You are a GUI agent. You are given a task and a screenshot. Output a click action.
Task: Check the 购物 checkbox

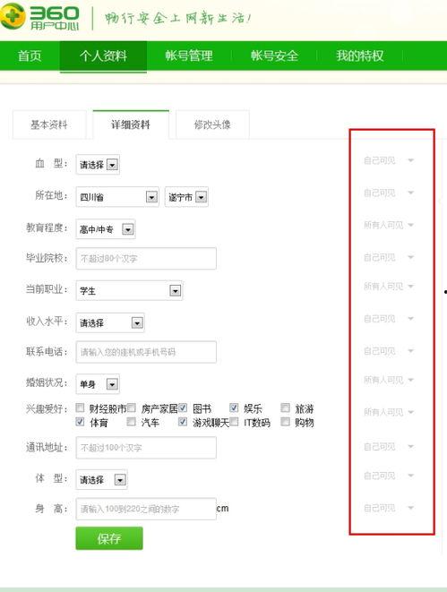tap(286, 422)
